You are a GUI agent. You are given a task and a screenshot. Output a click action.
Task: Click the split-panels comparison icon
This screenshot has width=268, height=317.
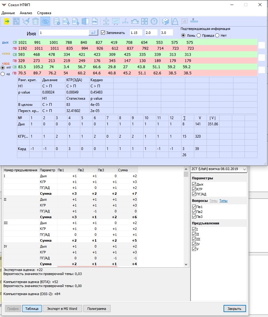point(144,21)
